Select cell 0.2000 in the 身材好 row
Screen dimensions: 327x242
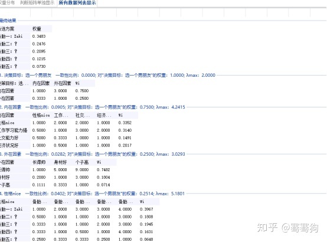pyautogui.click(x=39, y=177)
